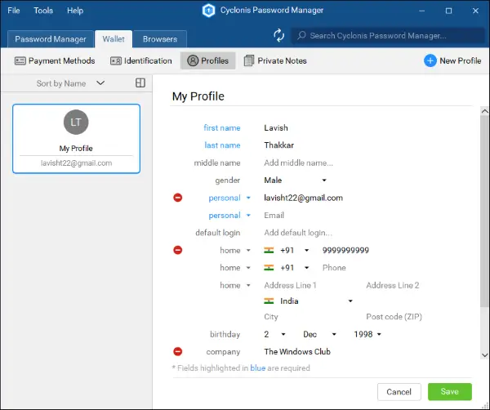Screen dimensions: 490x410
Task: Click the scrollbar down arrow
Action: pos(484,355)
